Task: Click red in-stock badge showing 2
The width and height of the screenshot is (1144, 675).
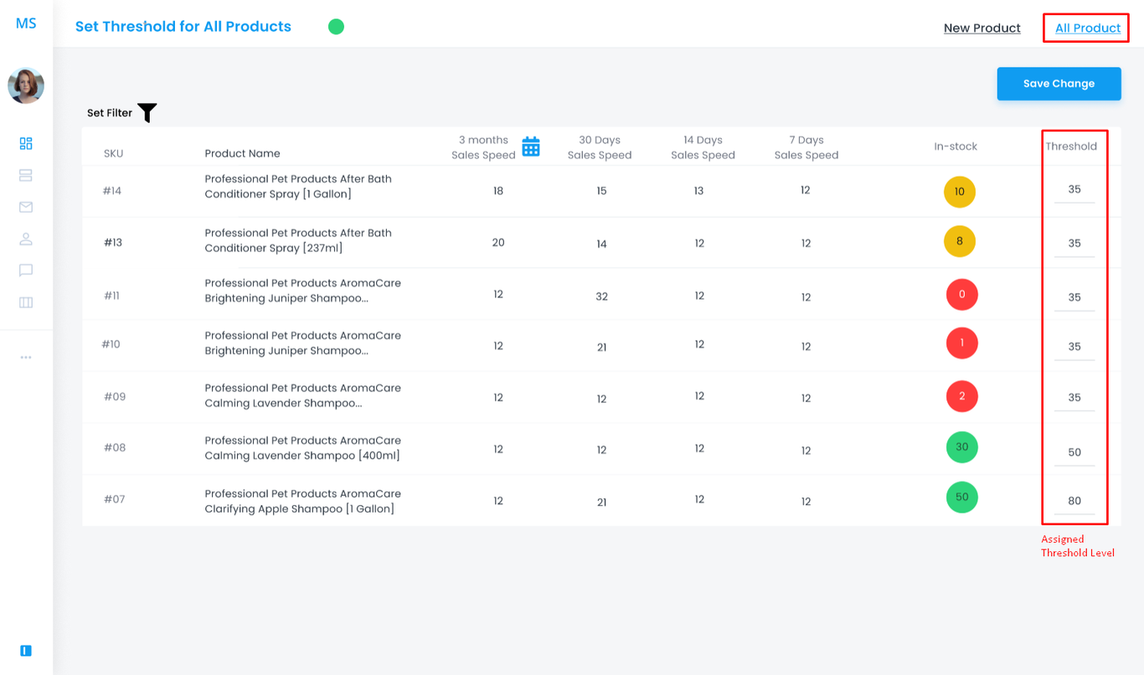Action: tap(962, 396)
